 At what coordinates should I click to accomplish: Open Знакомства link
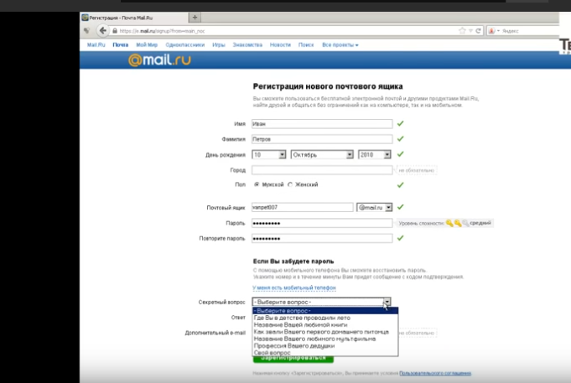click(x=247, y=44)
